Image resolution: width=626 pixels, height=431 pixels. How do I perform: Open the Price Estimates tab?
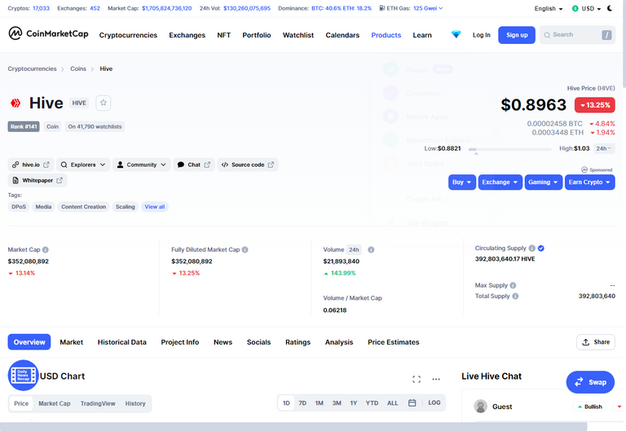tap(393, 342)
